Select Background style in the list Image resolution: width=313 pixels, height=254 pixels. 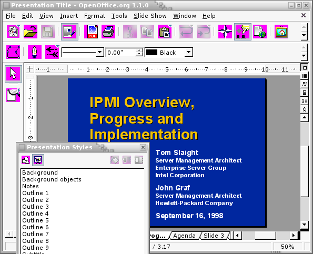click(83, 172)
